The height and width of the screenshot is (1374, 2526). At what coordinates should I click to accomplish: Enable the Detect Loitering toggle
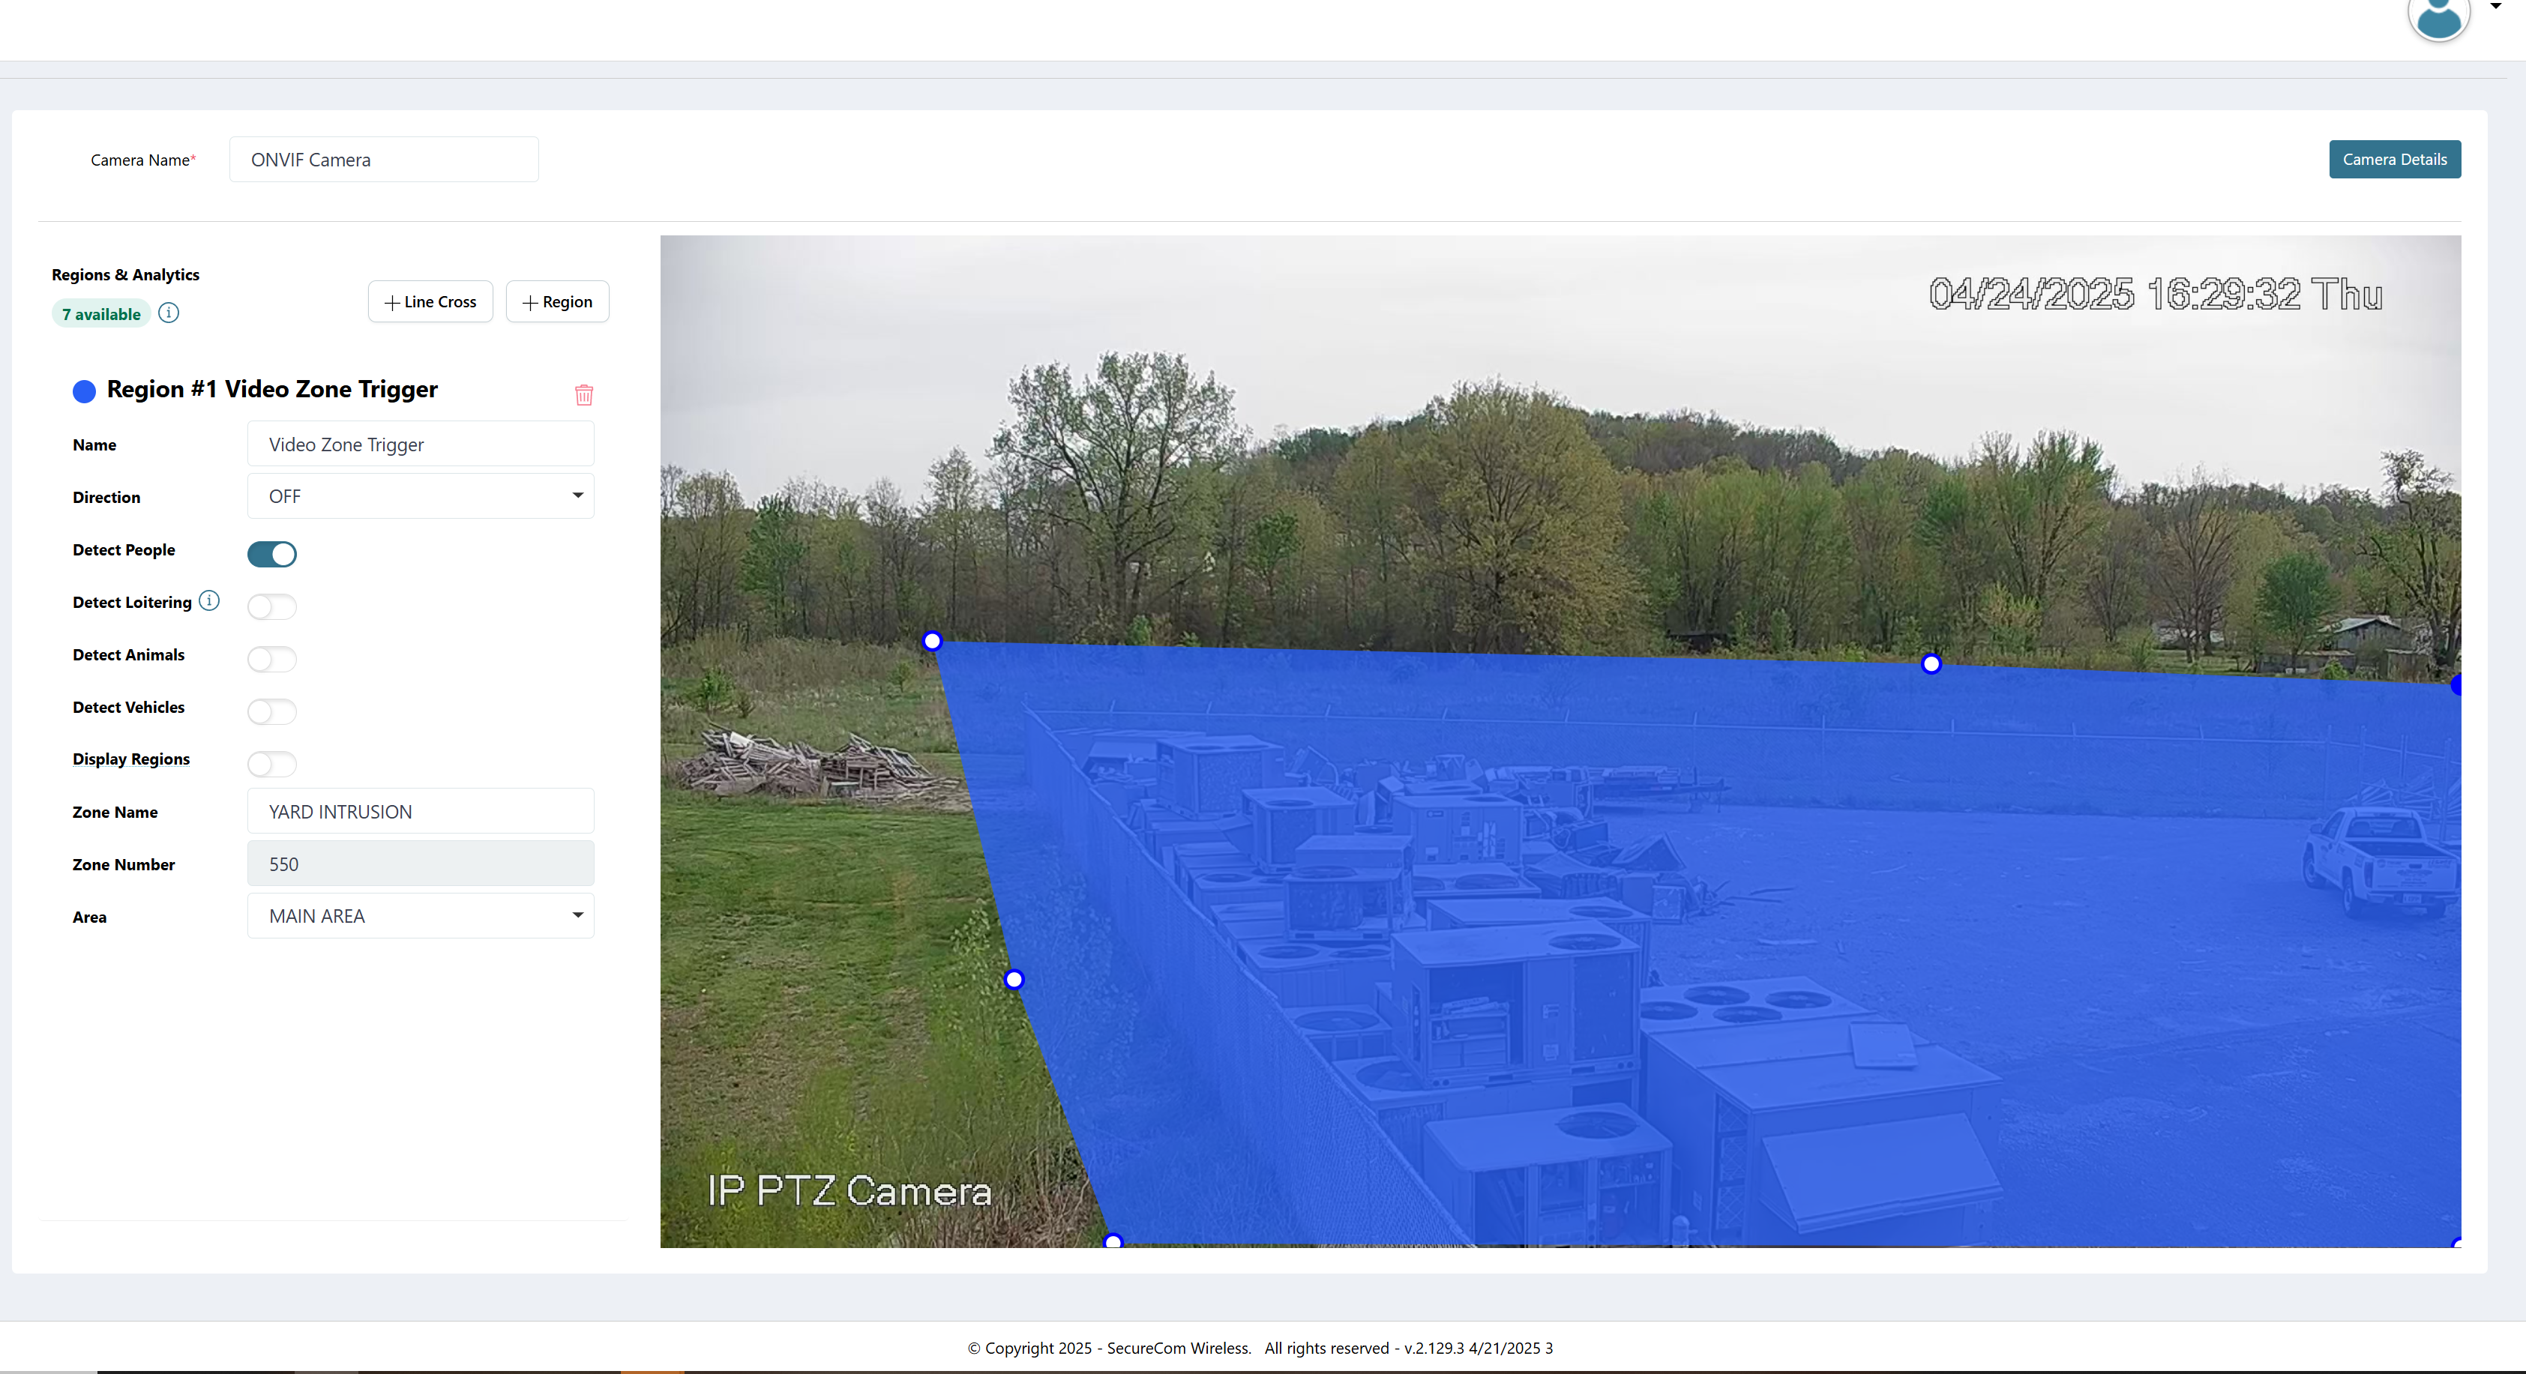[x=271, y=606]
